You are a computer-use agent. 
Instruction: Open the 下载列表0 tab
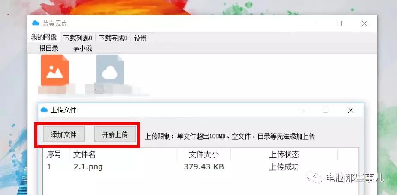pos(78,38)
